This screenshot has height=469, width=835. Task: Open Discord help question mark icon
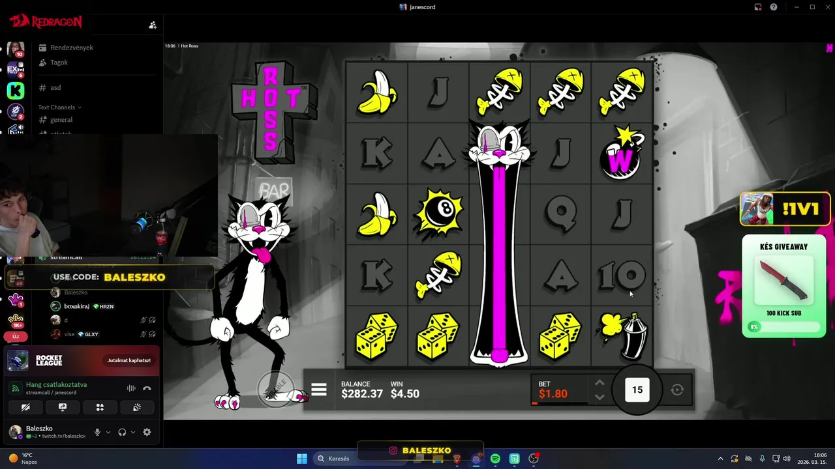(x=774, y=7)
